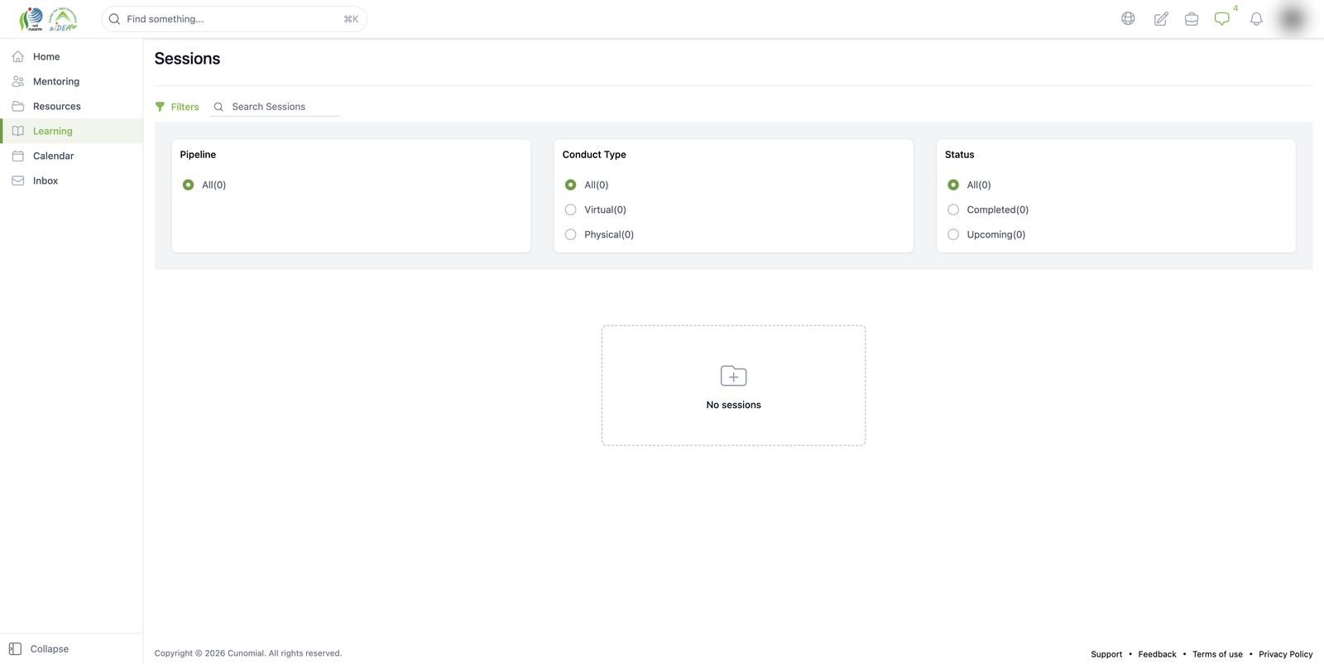Toggle the Filters button label
Image resolution: width=1324 pixels, height=664 pixels.
(185, 107)
